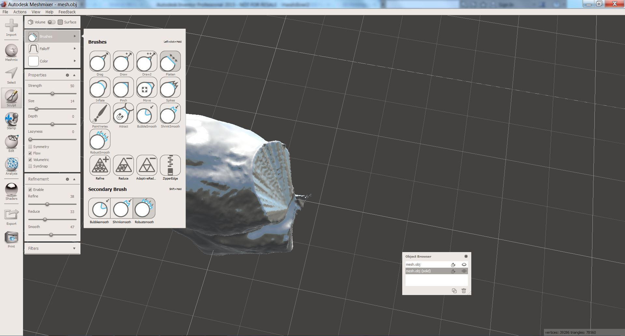Image resolution: width=625 pixels, height=336 pixels.
Task: Set secondary brush to Robustsmooth
Action: point(144,208)
